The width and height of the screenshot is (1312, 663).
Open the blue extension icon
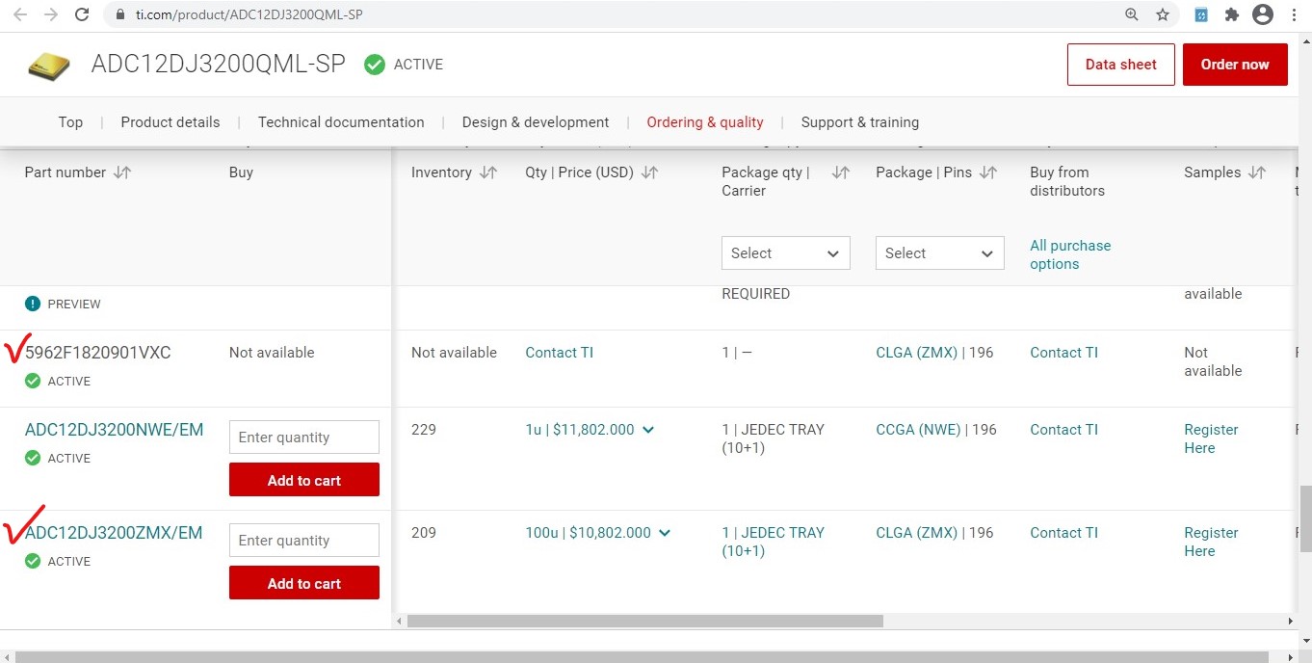pyautogui.click(x=1201, y=14)
